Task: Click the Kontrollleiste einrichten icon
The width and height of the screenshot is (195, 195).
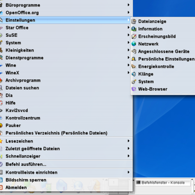Action: pos(1,173)
